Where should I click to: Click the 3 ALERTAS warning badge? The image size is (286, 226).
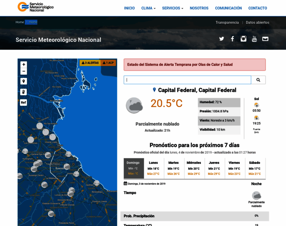[90, 63]
